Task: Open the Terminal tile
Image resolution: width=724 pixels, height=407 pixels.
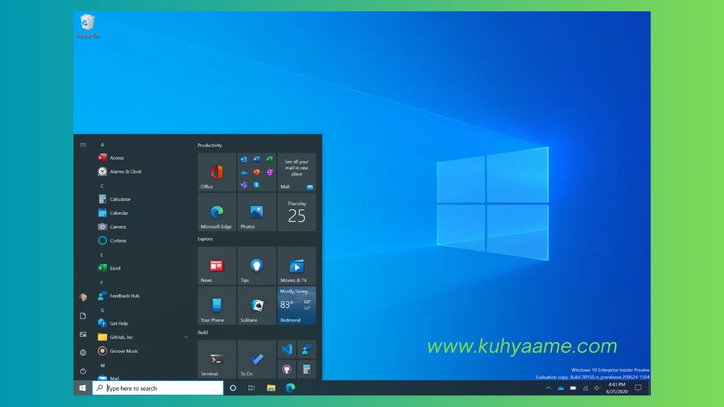Action: [217, 360]
